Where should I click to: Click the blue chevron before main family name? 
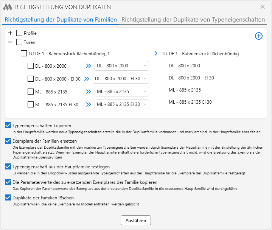coord(156,54)
